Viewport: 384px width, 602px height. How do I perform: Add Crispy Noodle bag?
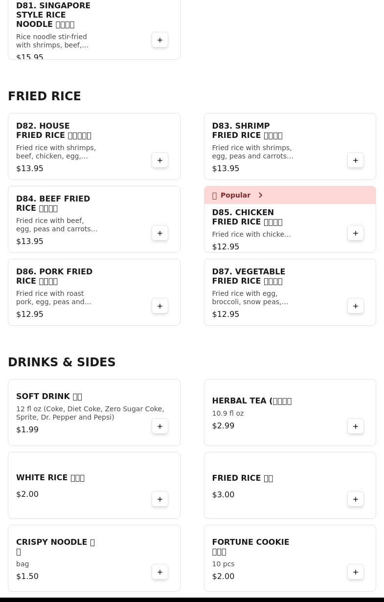click(160, 572)
